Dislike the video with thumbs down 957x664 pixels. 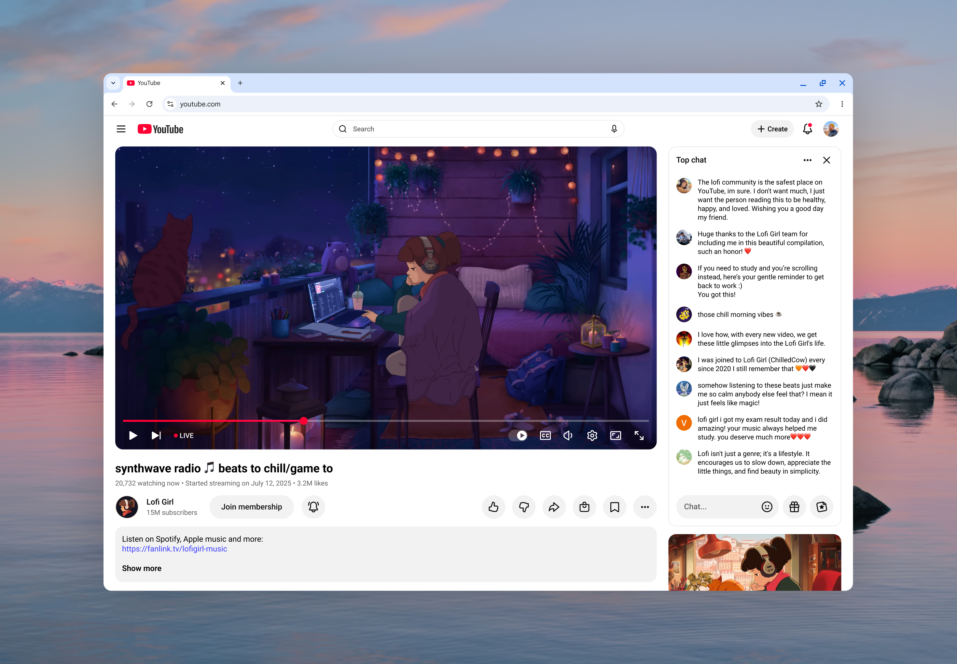tap(523, 507)
